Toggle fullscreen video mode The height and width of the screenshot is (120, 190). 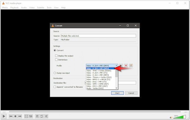26,116
